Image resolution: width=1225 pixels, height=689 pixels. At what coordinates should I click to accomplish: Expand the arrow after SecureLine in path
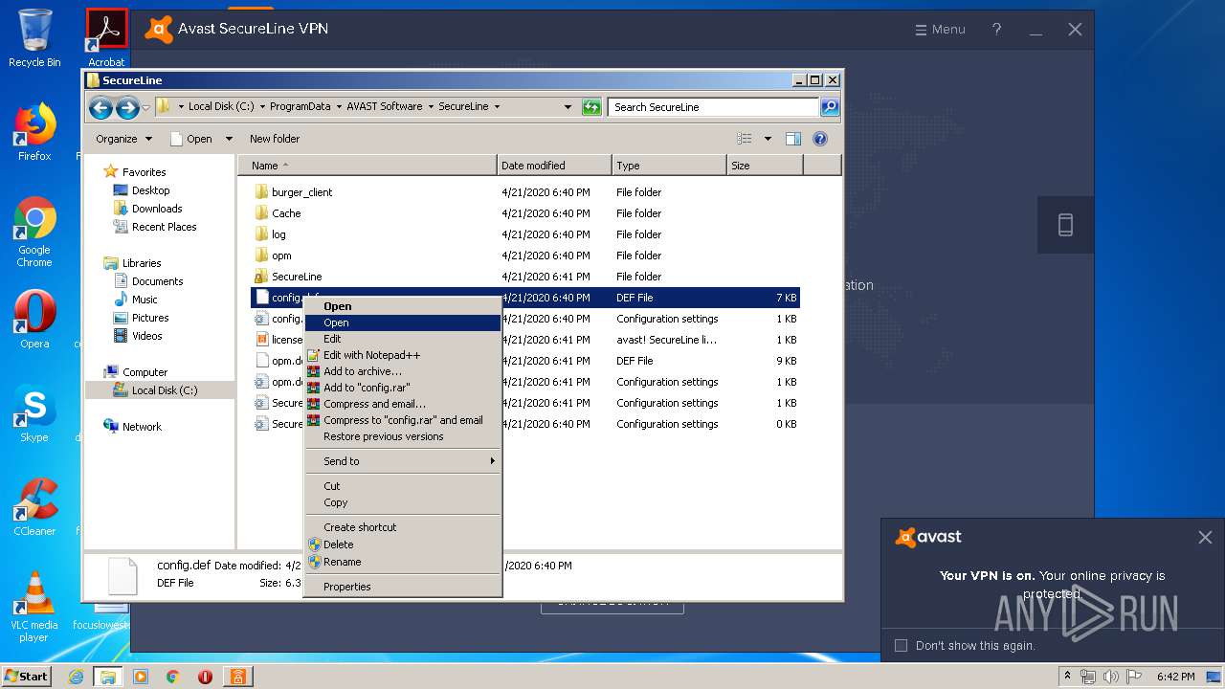(x=497, y=107)
